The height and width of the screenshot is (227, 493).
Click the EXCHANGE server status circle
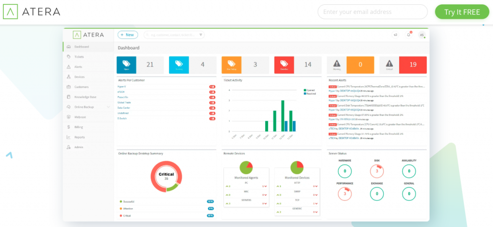point(377,194)
